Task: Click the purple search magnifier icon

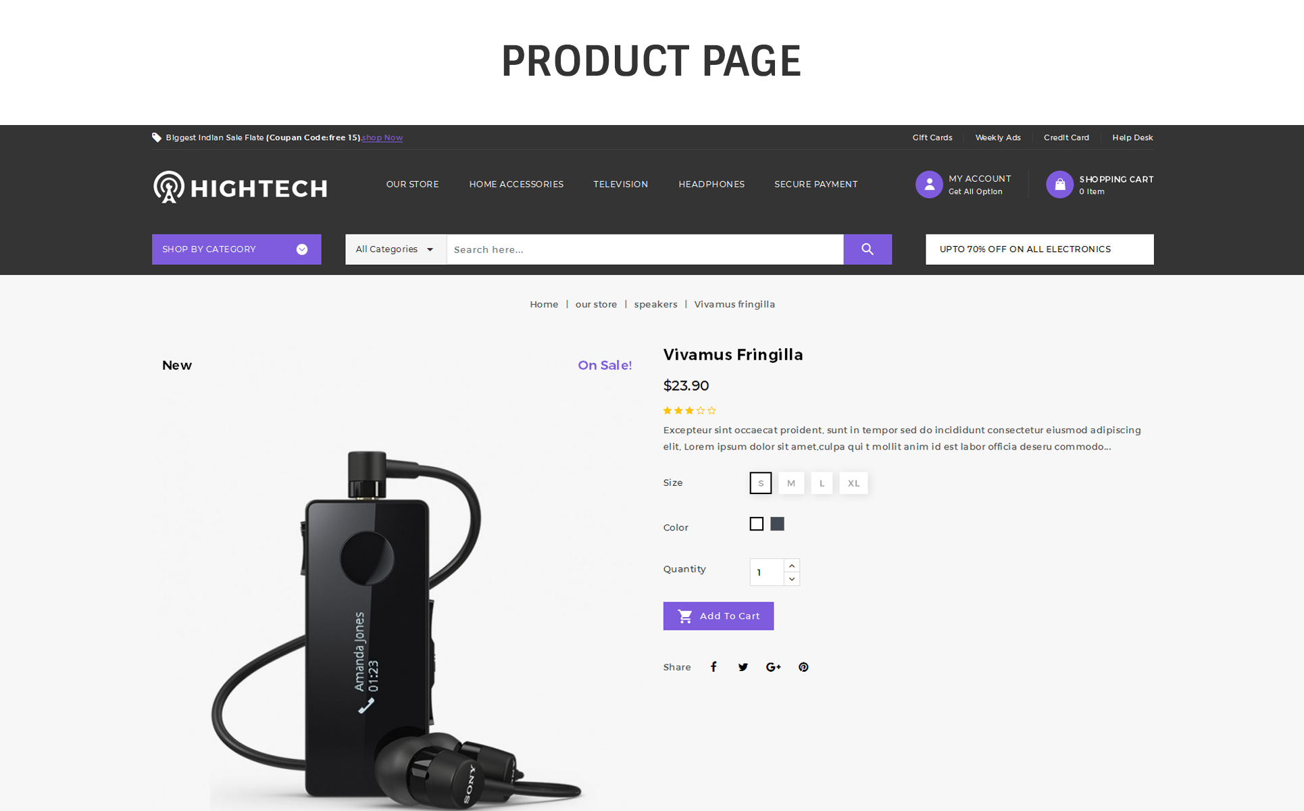Action: 868,249
